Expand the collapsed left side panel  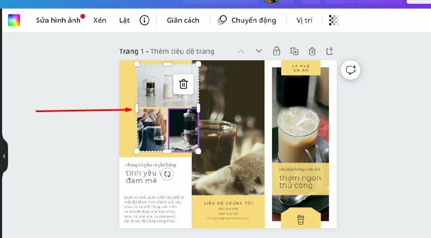point(4,156)
